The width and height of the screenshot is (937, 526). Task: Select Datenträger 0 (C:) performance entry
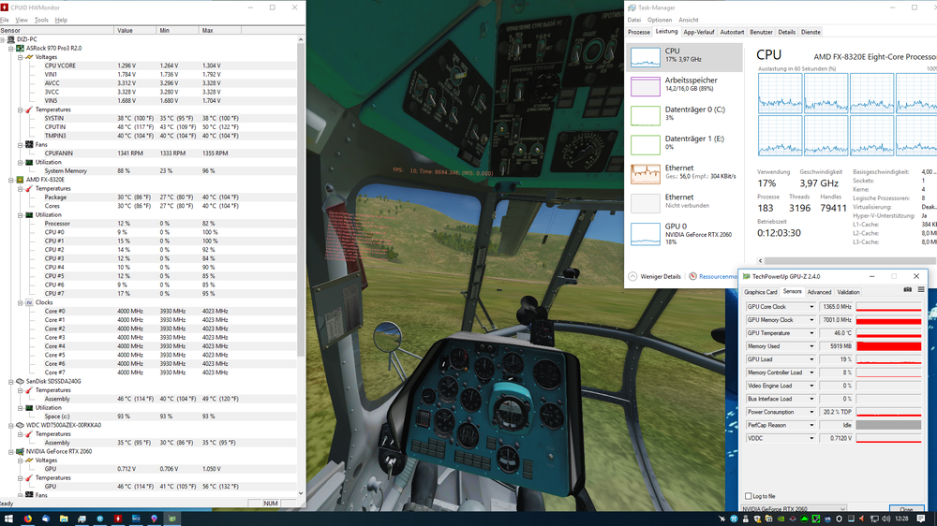coord(685,115)
